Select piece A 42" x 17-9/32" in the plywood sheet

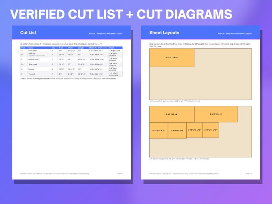pyautogui.click(x=172, y=58)
